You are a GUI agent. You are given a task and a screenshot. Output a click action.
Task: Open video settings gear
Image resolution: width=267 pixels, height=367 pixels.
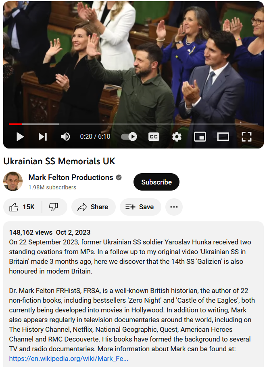click(177, 137)
